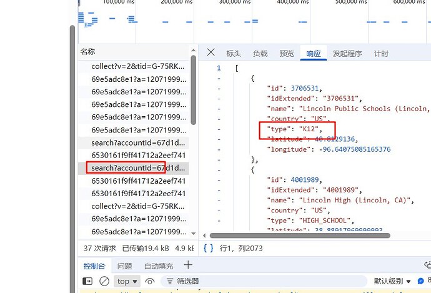Open the 负载 tab
This screenshot has width=431, height=293.
[x=260, y=54]
